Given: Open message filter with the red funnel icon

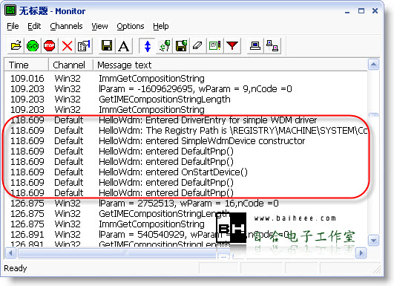Looking at the screenshot, I should click(232, 46).
